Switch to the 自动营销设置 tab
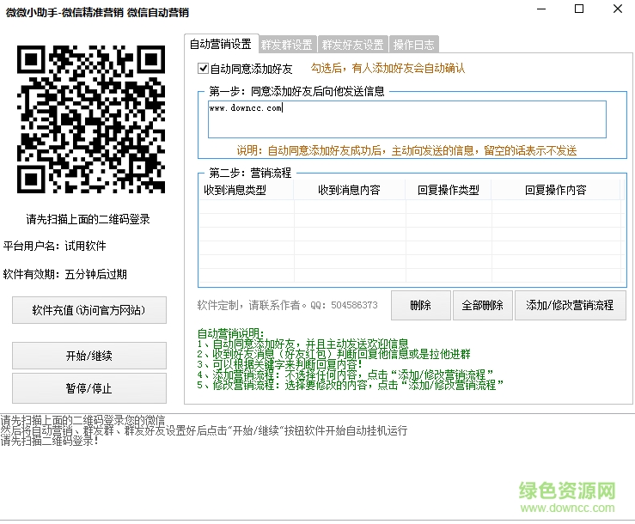This screenshot has width=635, height=524. pyautogui.click(x=221, y=44)
